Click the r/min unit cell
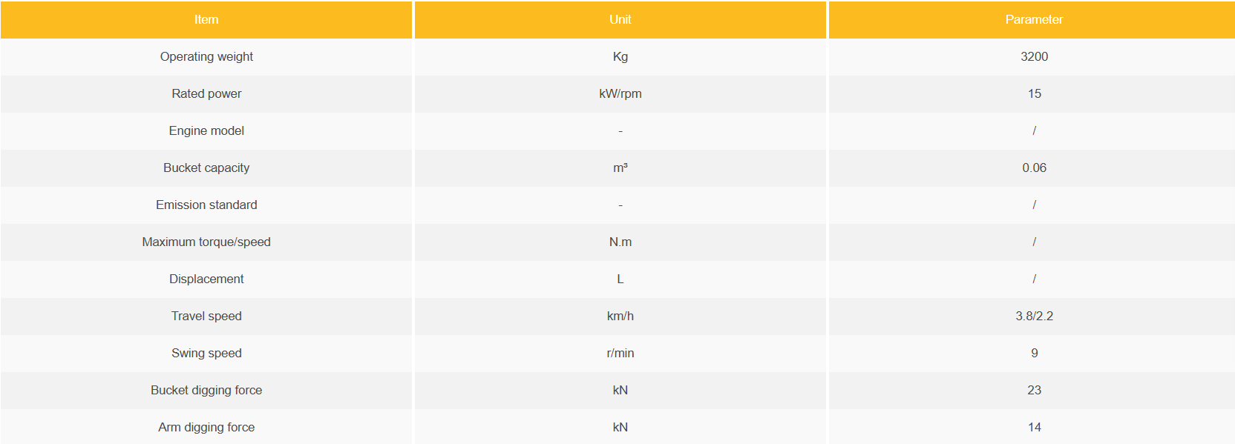Image resolution: width=1235 pixels, height=444 pixels. [x=620, y=354]
